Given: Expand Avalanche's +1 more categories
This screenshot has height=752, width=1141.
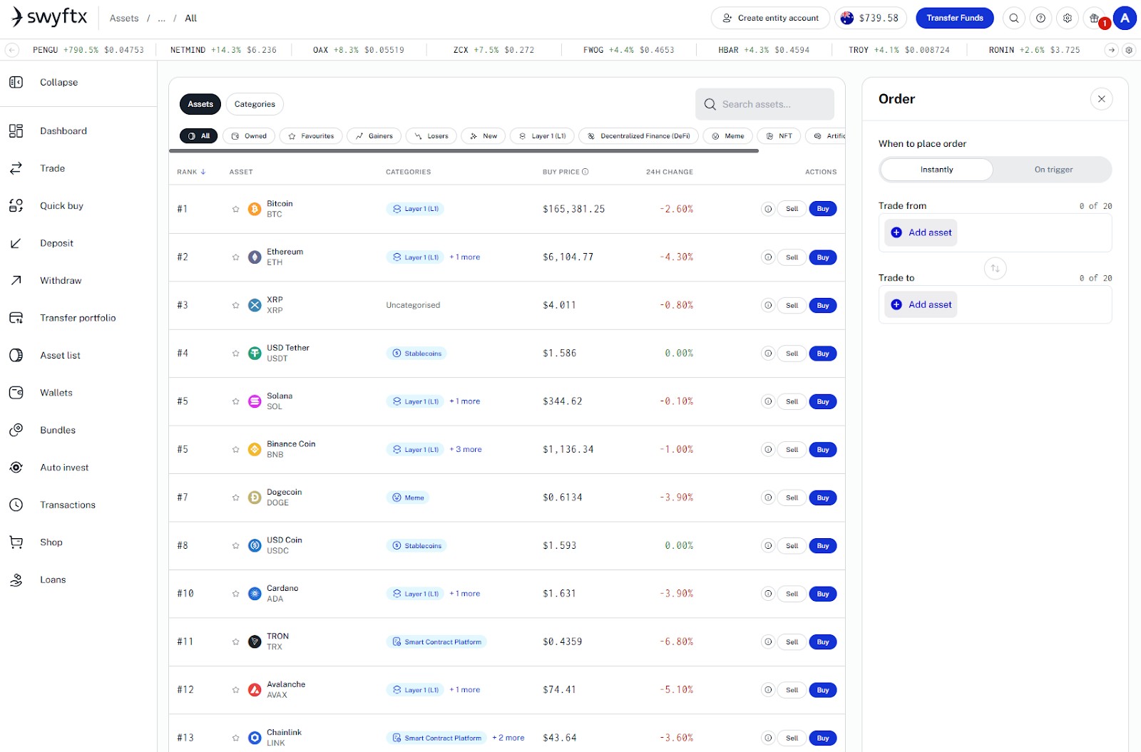Looking at the screenshot, I should [x=465, y=690].
